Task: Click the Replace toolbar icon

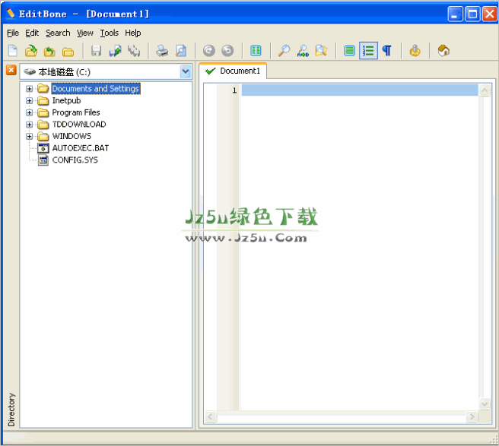Action: (x=303, y=51)
